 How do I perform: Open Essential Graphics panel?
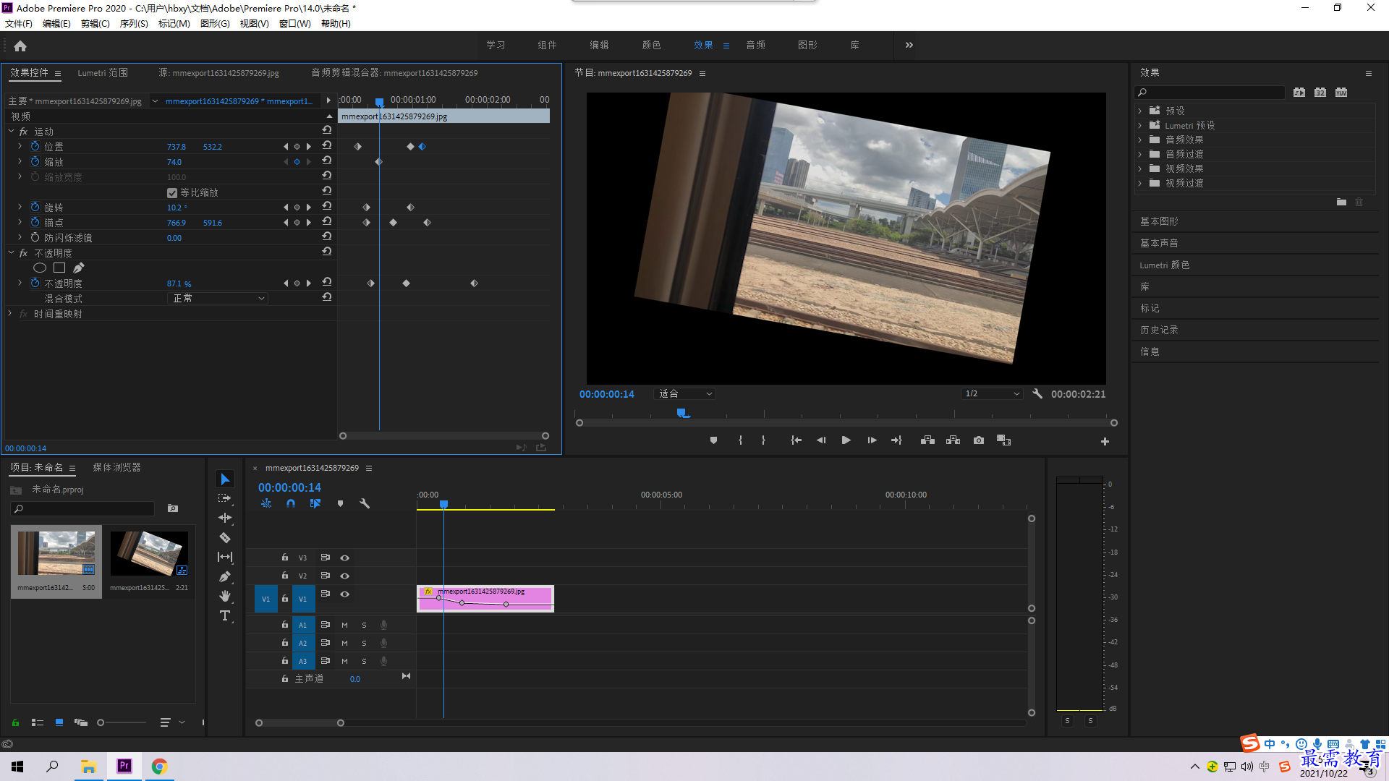tap(1159, 221)
